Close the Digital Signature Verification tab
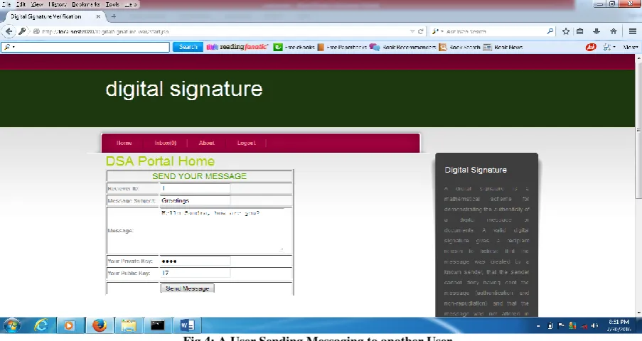 coord(98,16)
